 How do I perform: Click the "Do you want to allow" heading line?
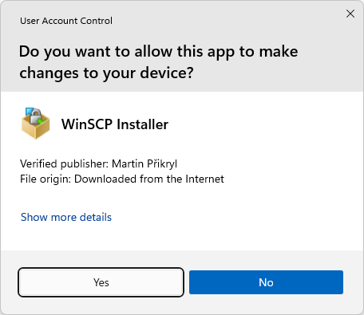[159, 51]
